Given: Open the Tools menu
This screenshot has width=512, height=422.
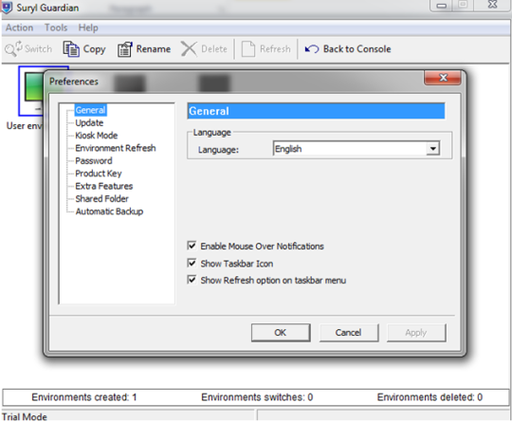Looking at the screenshot, I should point(56,28).
